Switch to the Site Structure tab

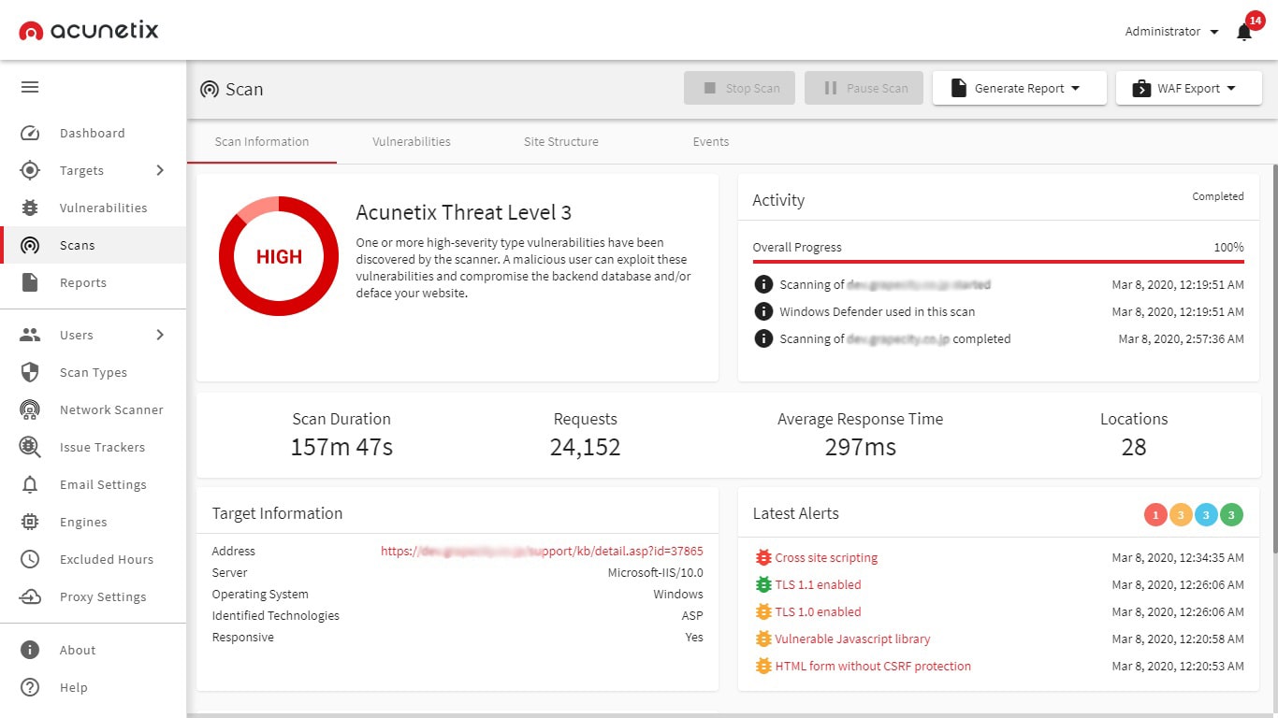coord(561,142)
